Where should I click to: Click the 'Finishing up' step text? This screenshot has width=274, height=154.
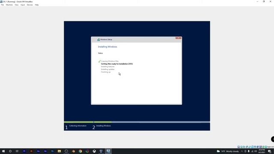pos(106,72)
